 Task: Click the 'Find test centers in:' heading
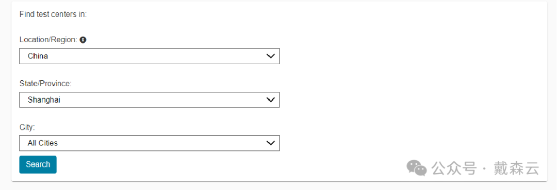[x=53, y=14]
